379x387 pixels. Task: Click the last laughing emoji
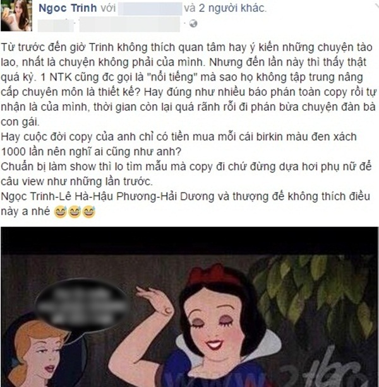[x=89, y=212]
